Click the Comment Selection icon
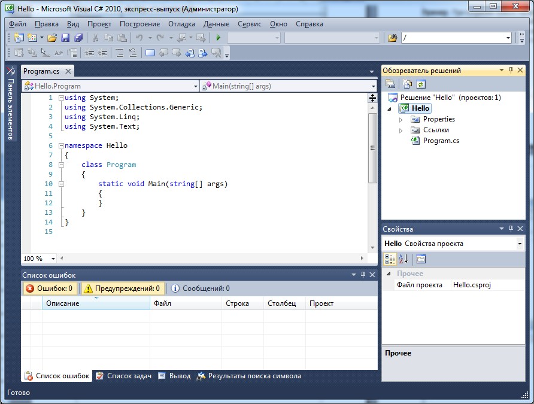534x404 pixels. tap(120, 53)
